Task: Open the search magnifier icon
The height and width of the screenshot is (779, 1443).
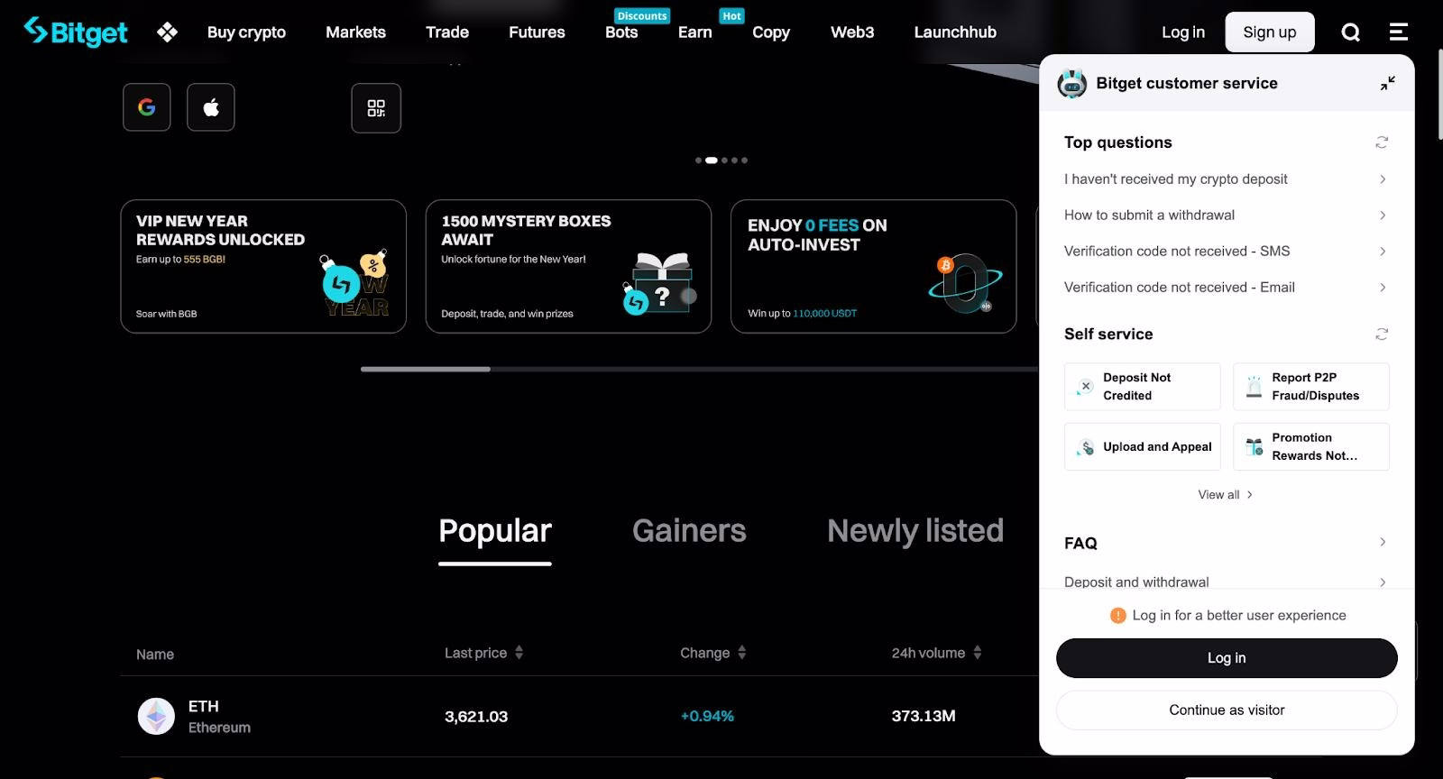Action: point(1350,32)
